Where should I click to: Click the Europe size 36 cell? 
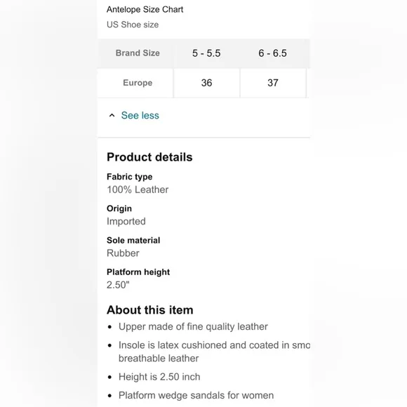click(206, 83)
